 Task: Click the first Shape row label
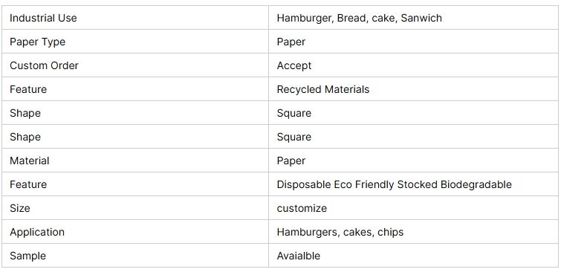click(25, 113)
